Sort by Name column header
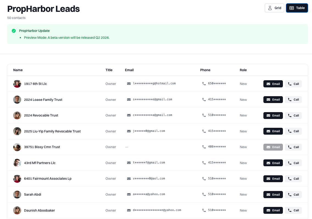 18,70
